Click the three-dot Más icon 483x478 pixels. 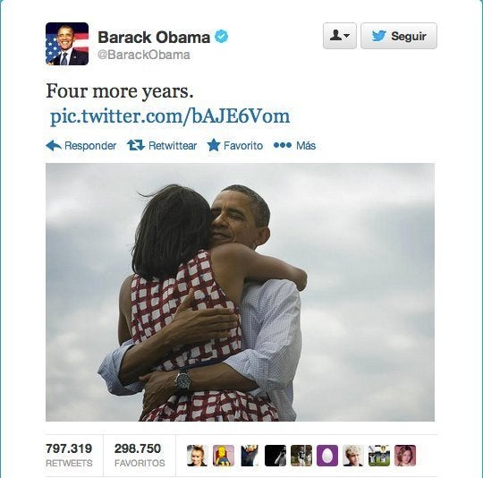click(282, 145)
